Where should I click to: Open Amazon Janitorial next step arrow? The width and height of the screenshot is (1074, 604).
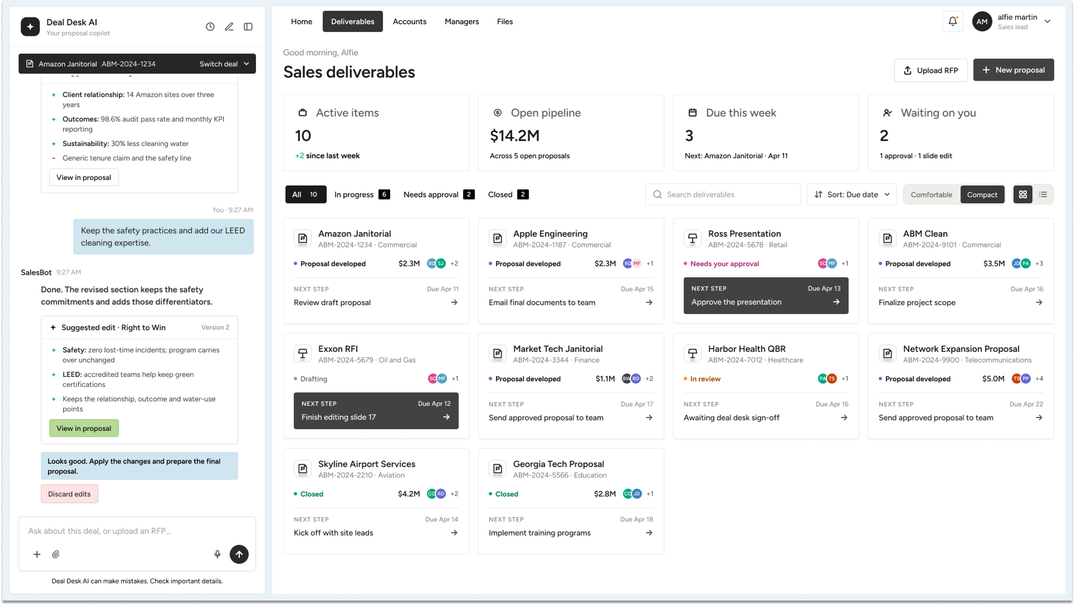pos(454,302)
